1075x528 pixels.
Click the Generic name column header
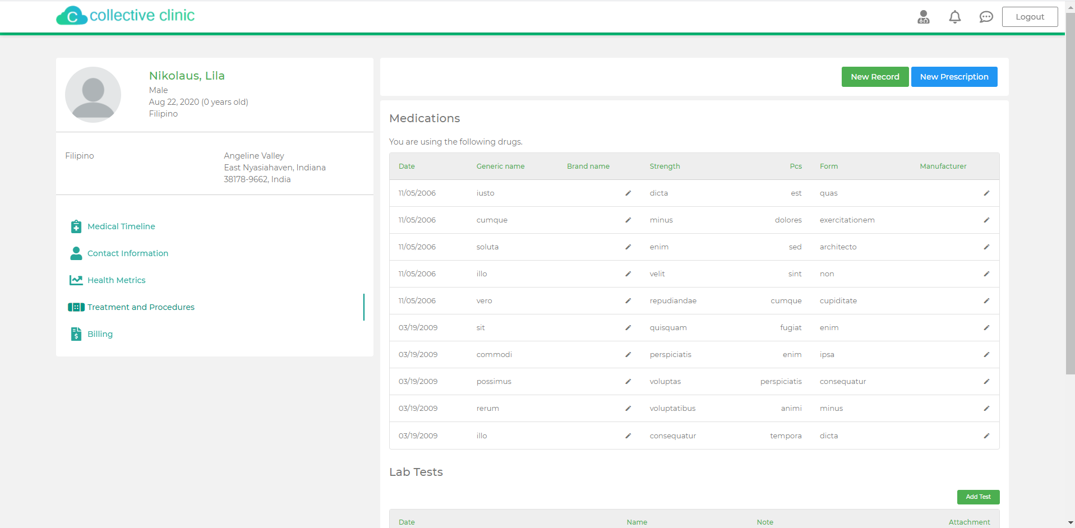(x=500, y=166)
